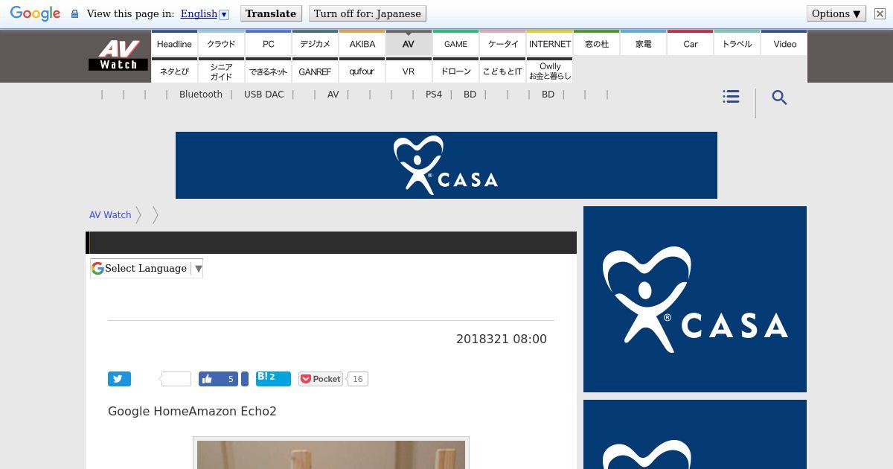Click the Google logo in translate bar
The image size is (893, 469).
click(35, 13)
